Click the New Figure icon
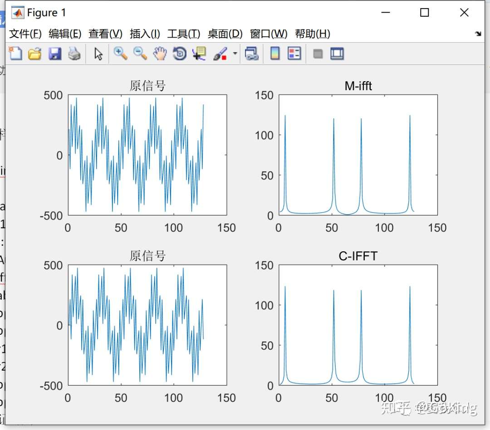The width and height of the screenshot is (490, 430). [x=15, y=54]
